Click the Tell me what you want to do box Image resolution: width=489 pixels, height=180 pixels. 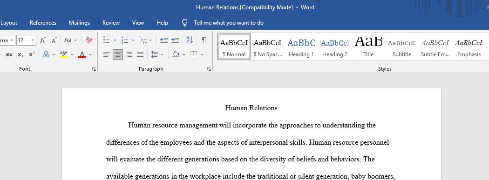(229, 23)
